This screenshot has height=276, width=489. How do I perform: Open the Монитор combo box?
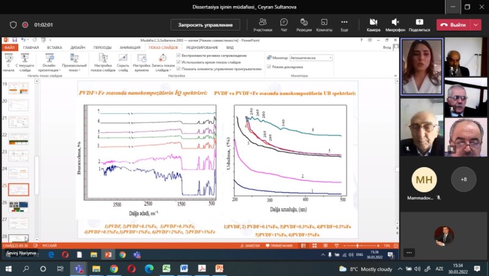click(311, 58)
